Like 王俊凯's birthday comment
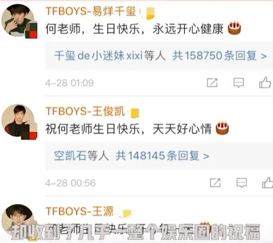This screenshot has height=243, width=273. (268, 182)
